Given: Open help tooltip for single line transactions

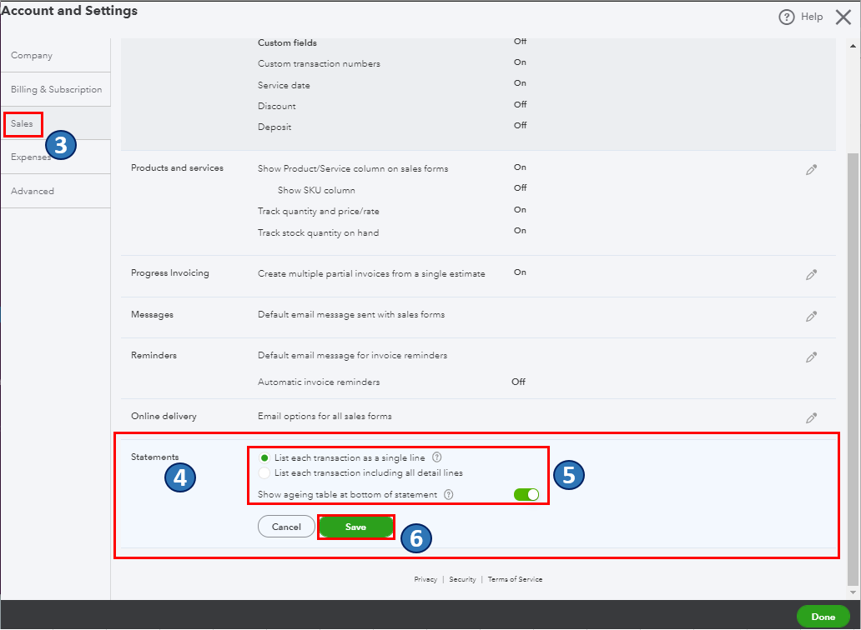Looking at the screenshot, I should [437, 457].
